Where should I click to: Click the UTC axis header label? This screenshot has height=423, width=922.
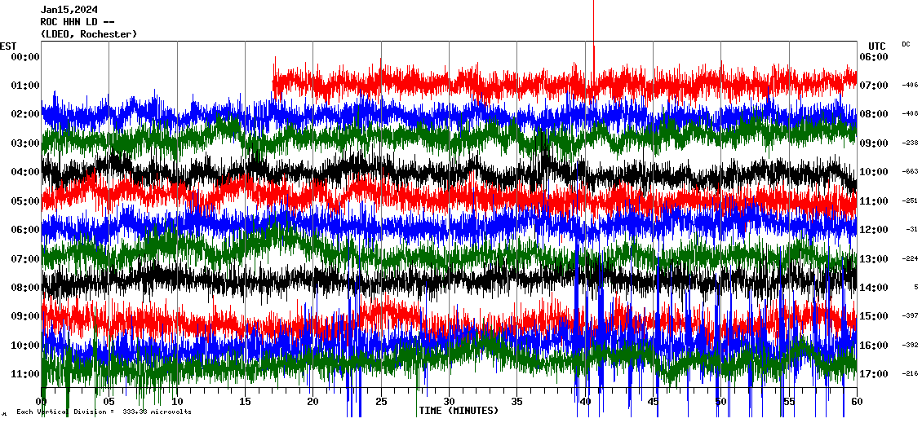(x=876, y=46)
